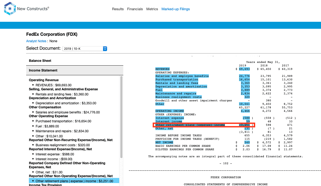321x186 pixels.
Task: Collapse the Income Statement section
Action: (75, 70)
